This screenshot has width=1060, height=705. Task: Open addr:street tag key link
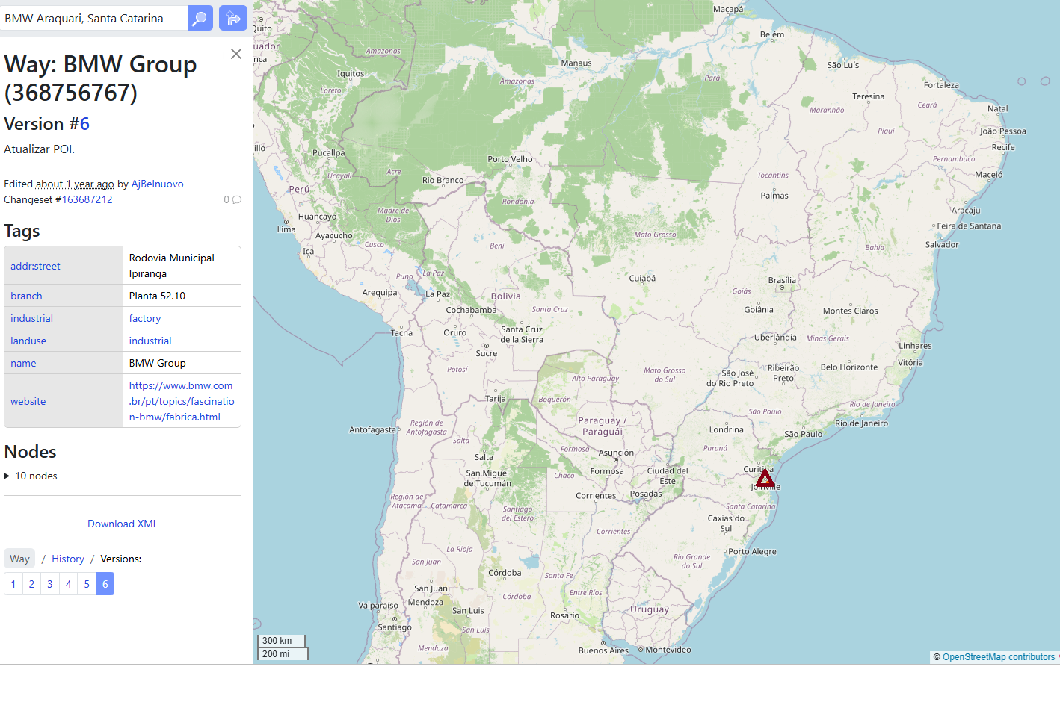(35, 266)
